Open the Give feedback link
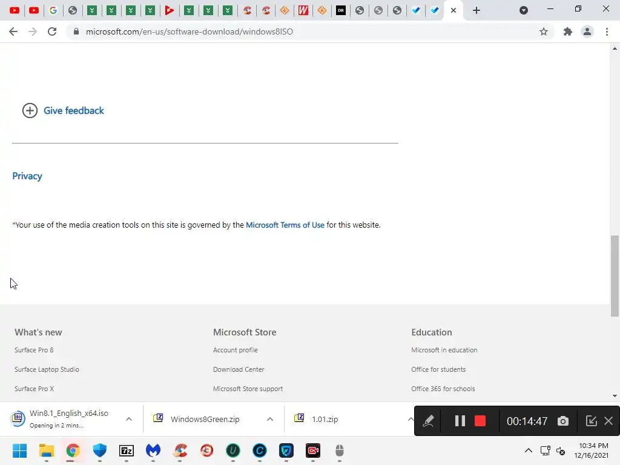The height and width of the screenshot is (465, 620). pyautogui.click(x=73, y=111)
